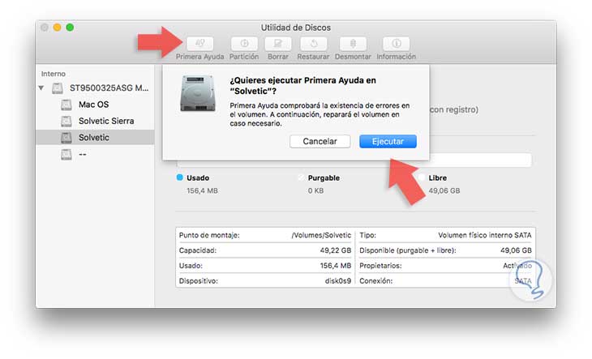Click the disk0s9 device value
Screen dimensions: 592x359
point(338,281)
